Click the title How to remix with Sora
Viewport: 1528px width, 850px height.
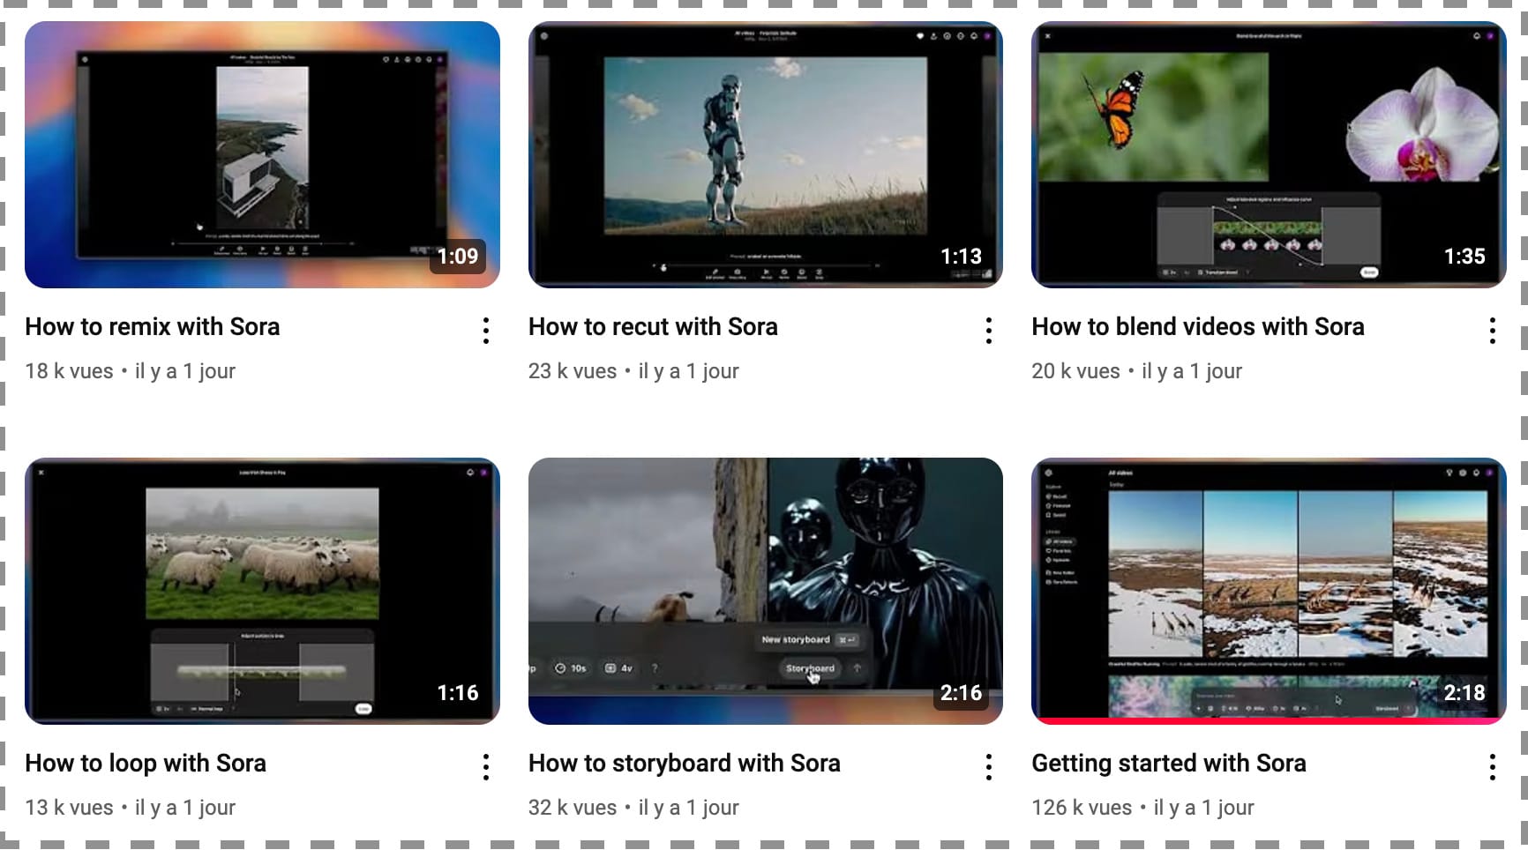click(x=153, y=327)
